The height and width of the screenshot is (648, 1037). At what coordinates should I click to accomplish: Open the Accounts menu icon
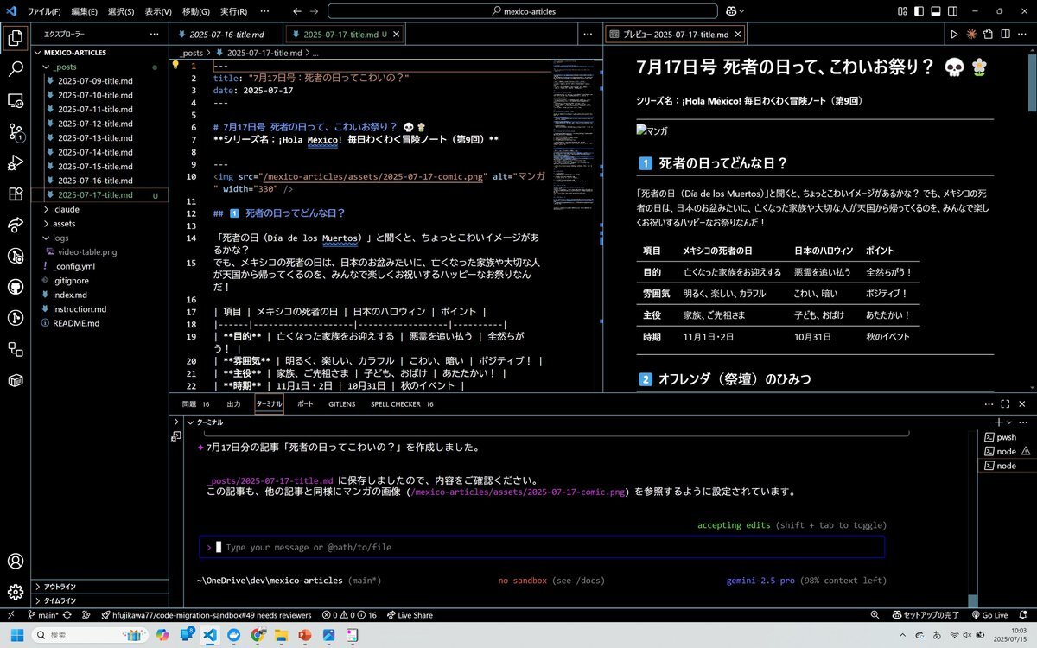(16, 562)
